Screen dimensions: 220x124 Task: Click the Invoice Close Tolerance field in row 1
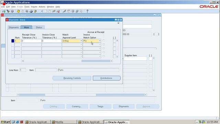pos(52,41)
